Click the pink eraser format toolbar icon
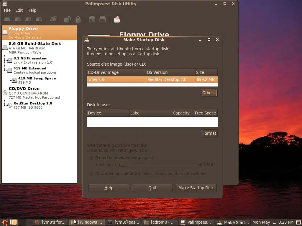Image resolution: width=302 pixels, height=226 pixels. (117, 19)
